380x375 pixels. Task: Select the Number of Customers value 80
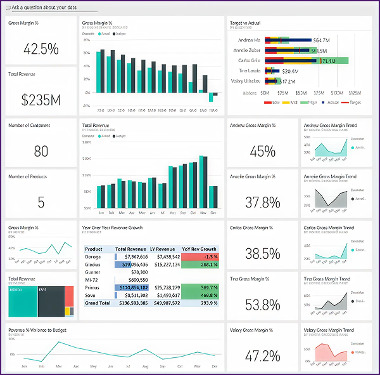[41, 151]
